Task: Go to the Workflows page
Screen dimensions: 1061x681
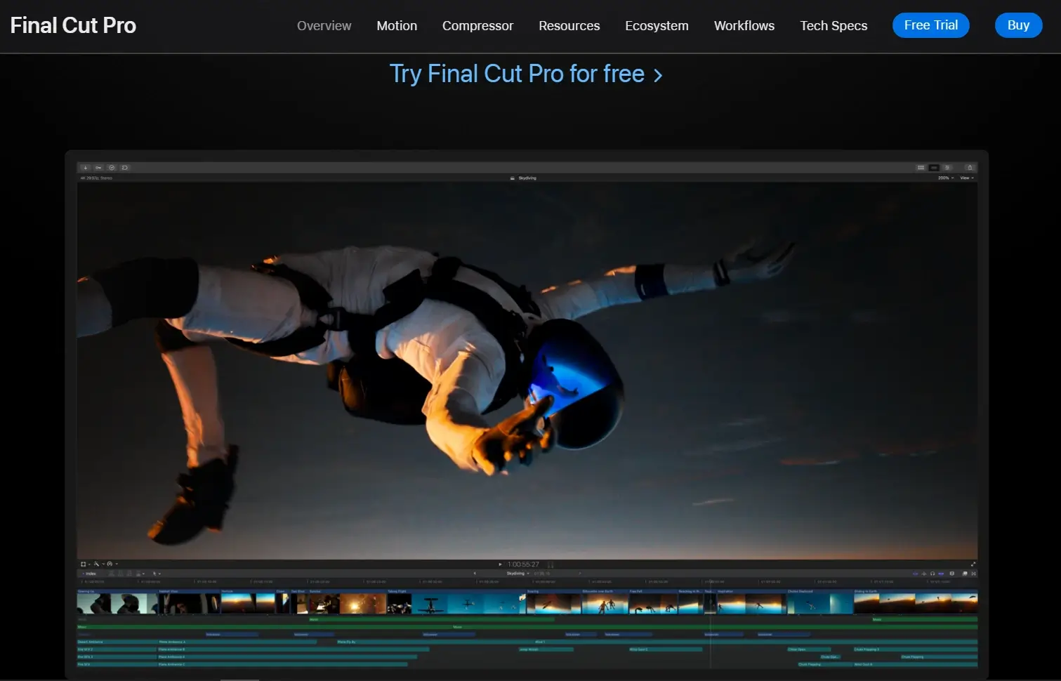Action: tap(744, 25)
